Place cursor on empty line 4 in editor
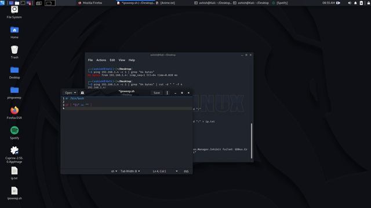This screenshot has height=208, width=371. pyautogui.click(x=129, y=108)
